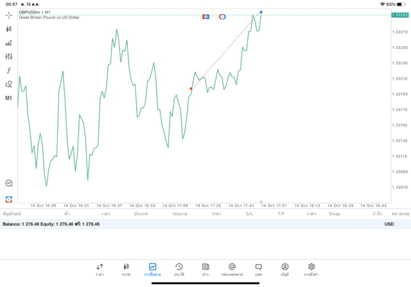Tap the red-blue new order icon at sidebar bottom
Screen dimensions: 411x287
click(8, 200)
